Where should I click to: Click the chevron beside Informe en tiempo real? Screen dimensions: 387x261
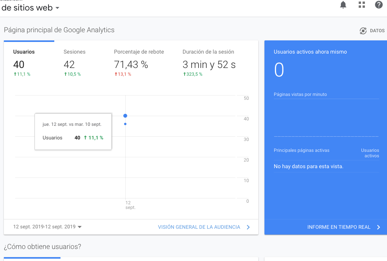(378, 227)
